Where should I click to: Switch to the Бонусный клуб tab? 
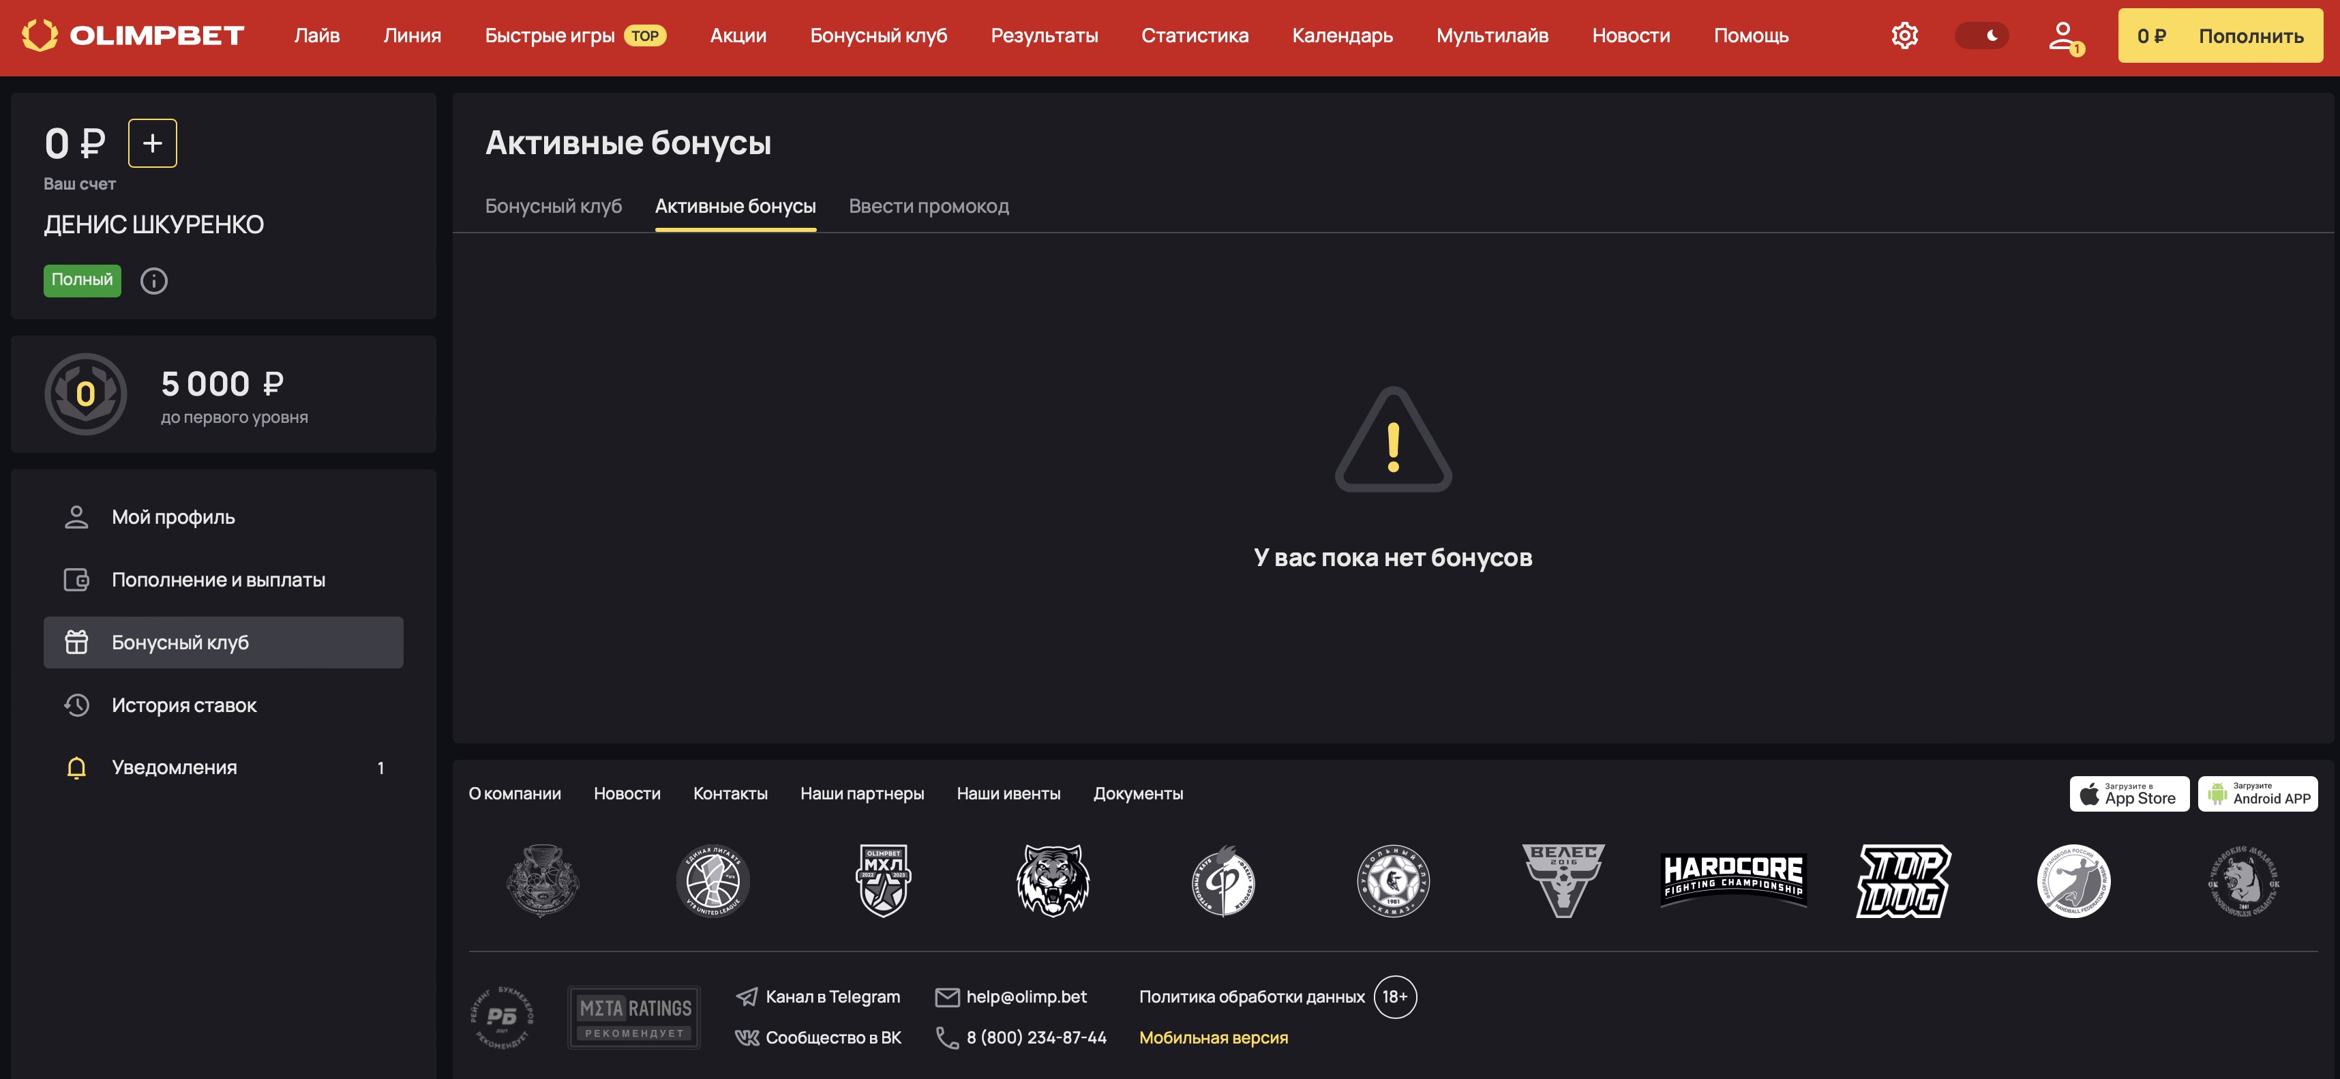553,207
